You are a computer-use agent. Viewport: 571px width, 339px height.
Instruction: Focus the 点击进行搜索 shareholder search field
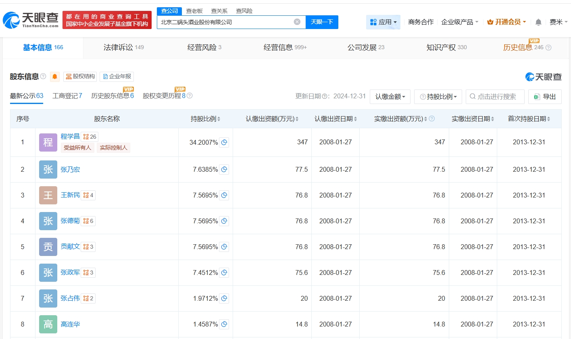click(x=495, y=97)
